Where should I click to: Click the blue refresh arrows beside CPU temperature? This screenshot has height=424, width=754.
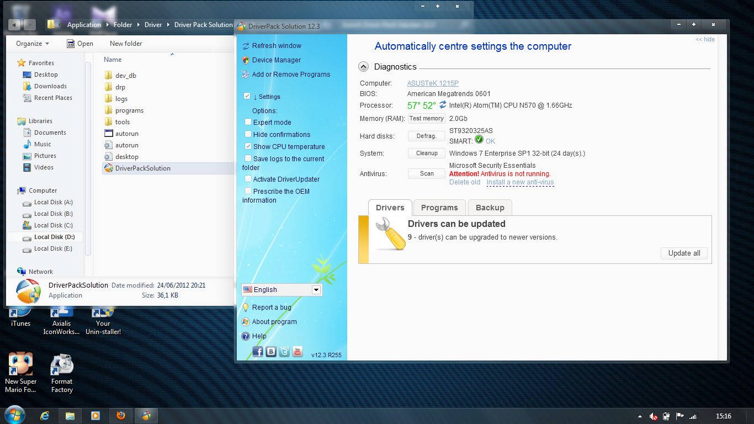point(443,104)
